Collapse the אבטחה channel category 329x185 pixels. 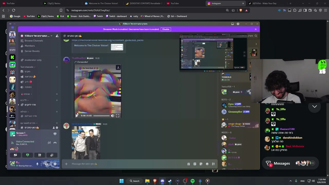26,94
